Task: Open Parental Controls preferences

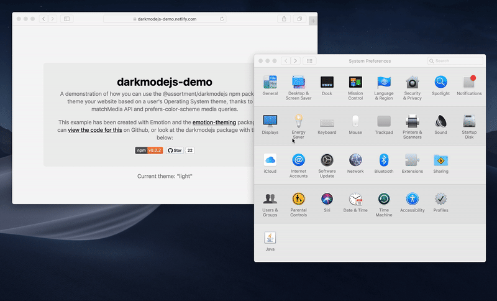Action: click(x=298, y=205)
